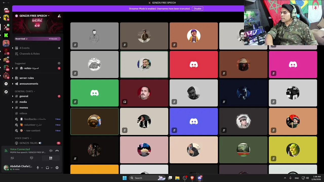Select the green default-avatar participant tile

[x=94, y=93]
